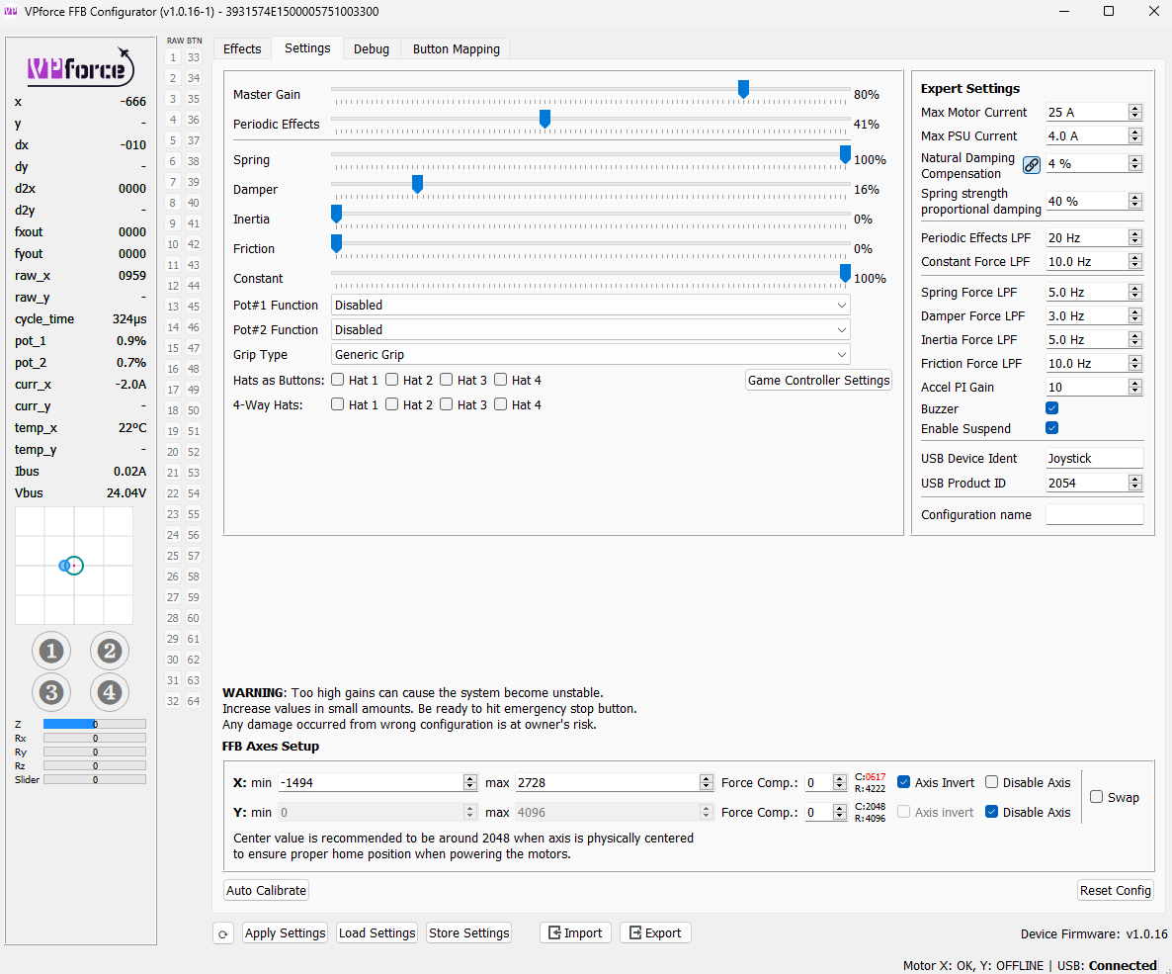Click the refresh icon beside Apply Settings

pyautogui.click(x=222, y=933)
